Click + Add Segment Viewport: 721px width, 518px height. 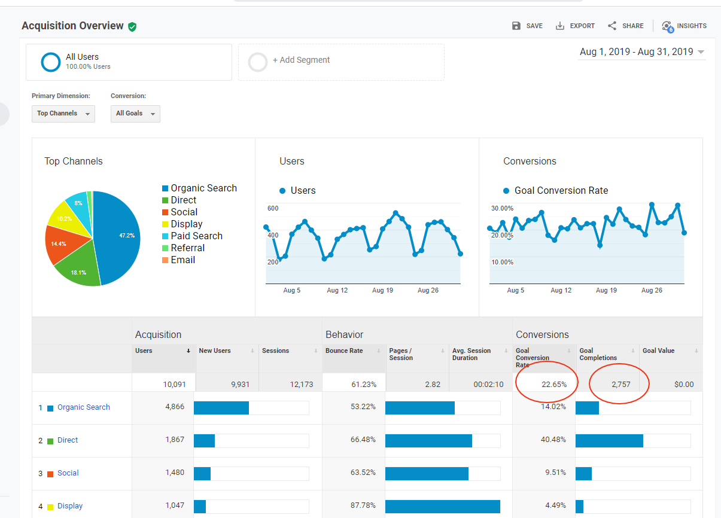pyautogui.click(x=302, y=60)
